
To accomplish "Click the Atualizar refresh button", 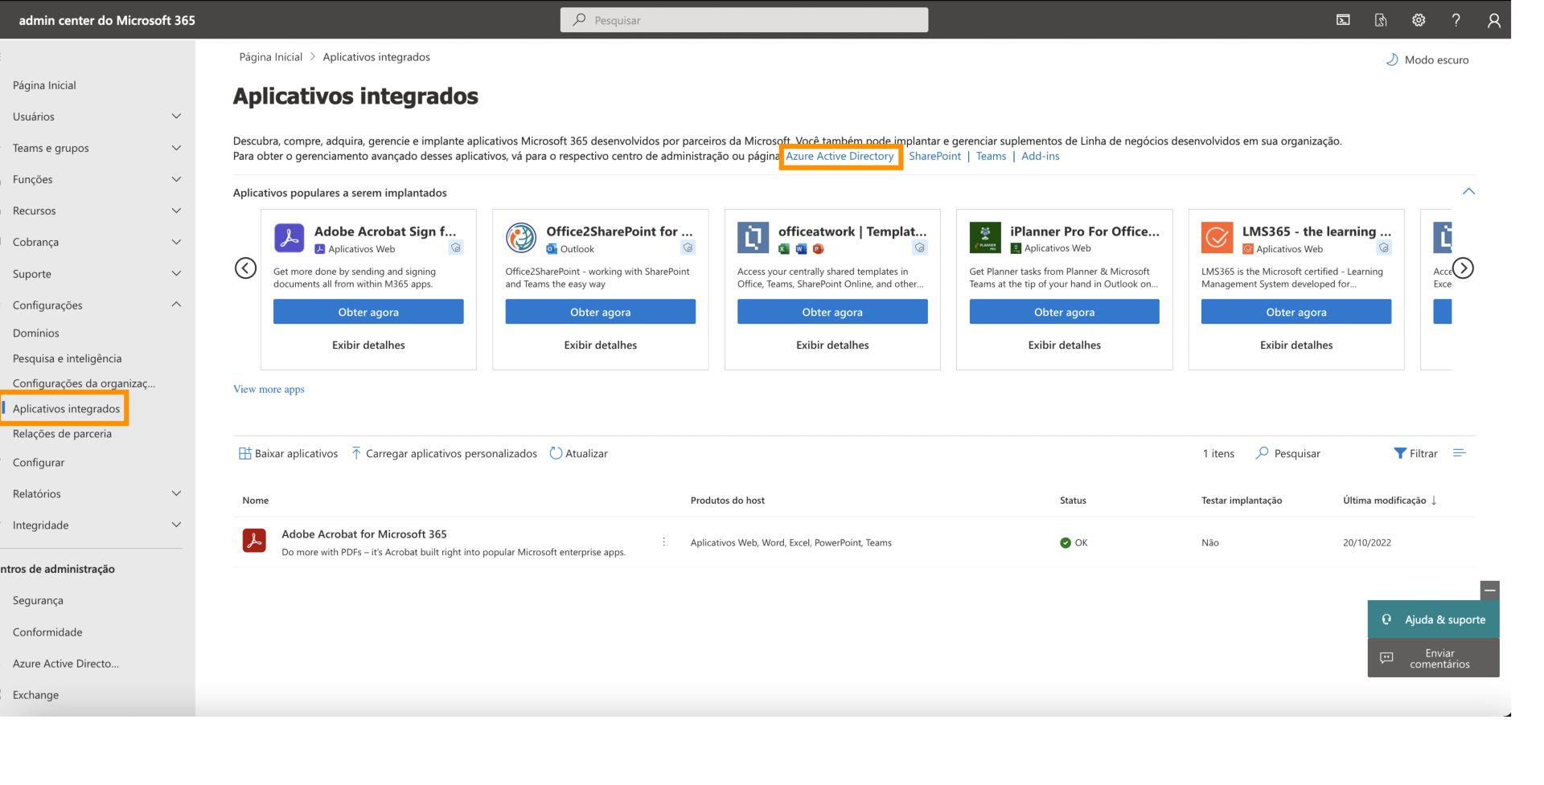I will [x=578, y=453].
